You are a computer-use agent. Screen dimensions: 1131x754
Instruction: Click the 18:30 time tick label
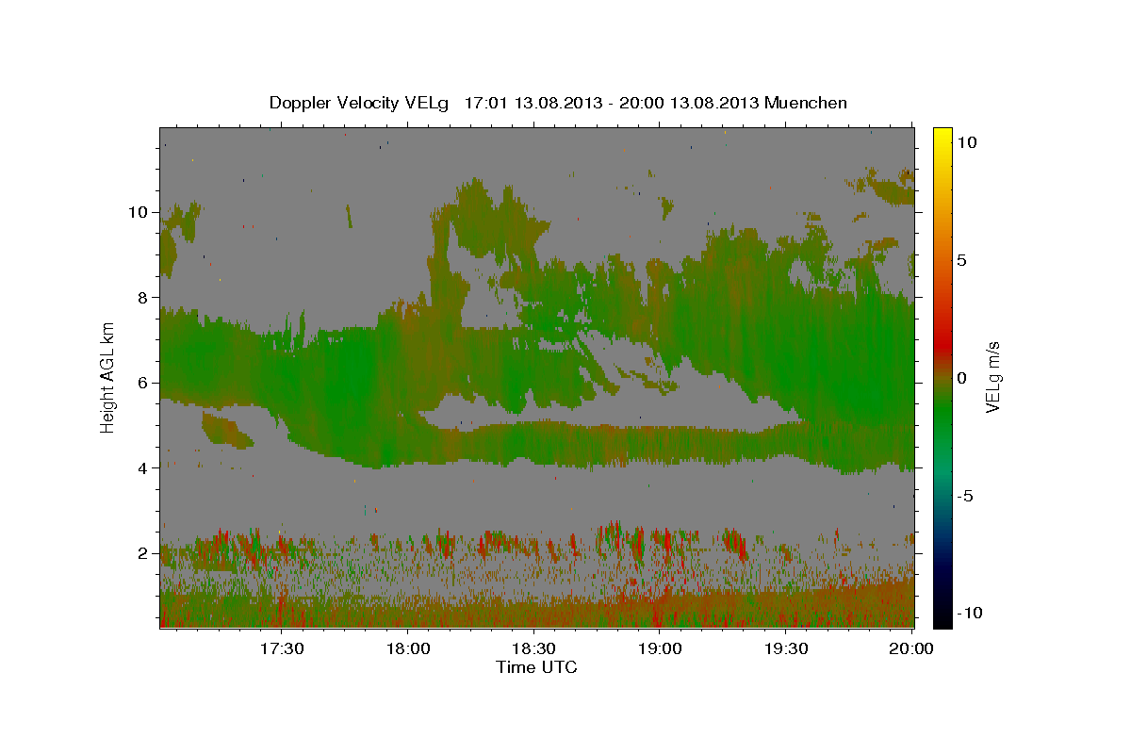pos(534,648)
